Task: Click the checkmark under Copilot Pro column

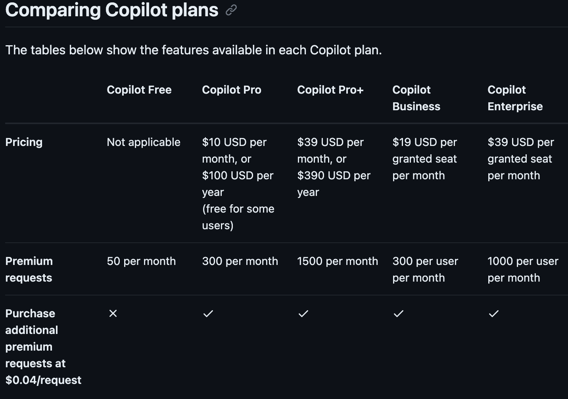Action: tap(208, 313)
